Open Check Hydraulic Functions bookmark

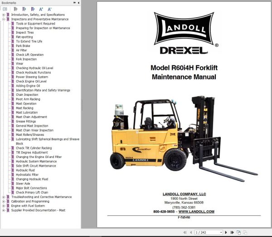click(34, 73)
